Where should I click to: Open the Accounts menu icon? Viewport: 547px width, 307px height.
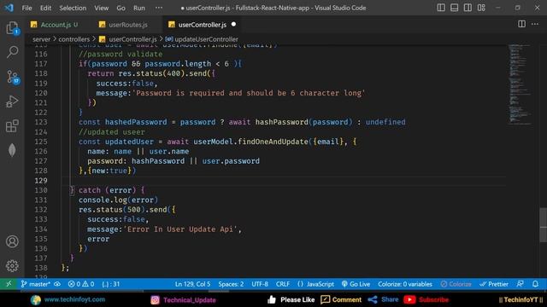click(x=12, y=241)
